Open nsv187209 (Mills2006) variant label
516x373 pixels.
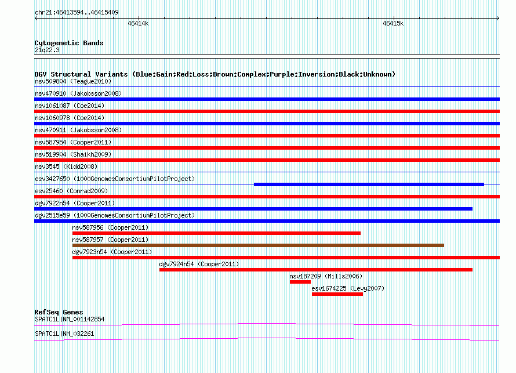(x=326, y=276)
